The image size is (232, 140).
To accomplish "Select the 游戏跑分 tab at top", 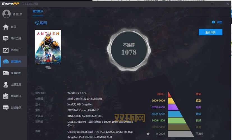I will [x=38, y=11].
